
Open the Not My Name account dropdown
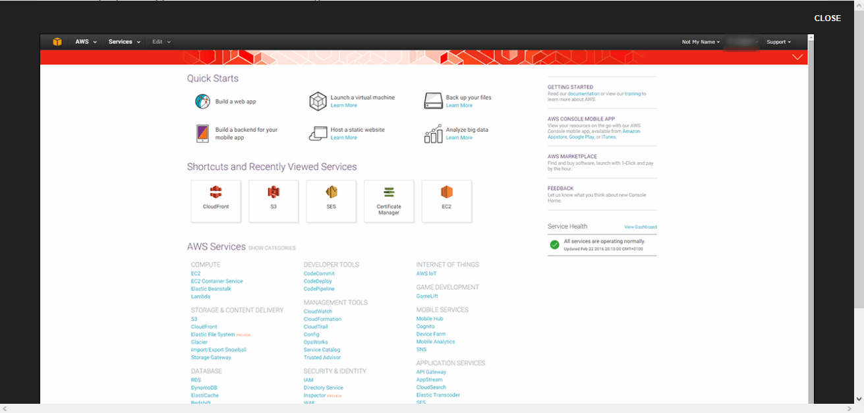pyautogui.click(x=701, y=41)
